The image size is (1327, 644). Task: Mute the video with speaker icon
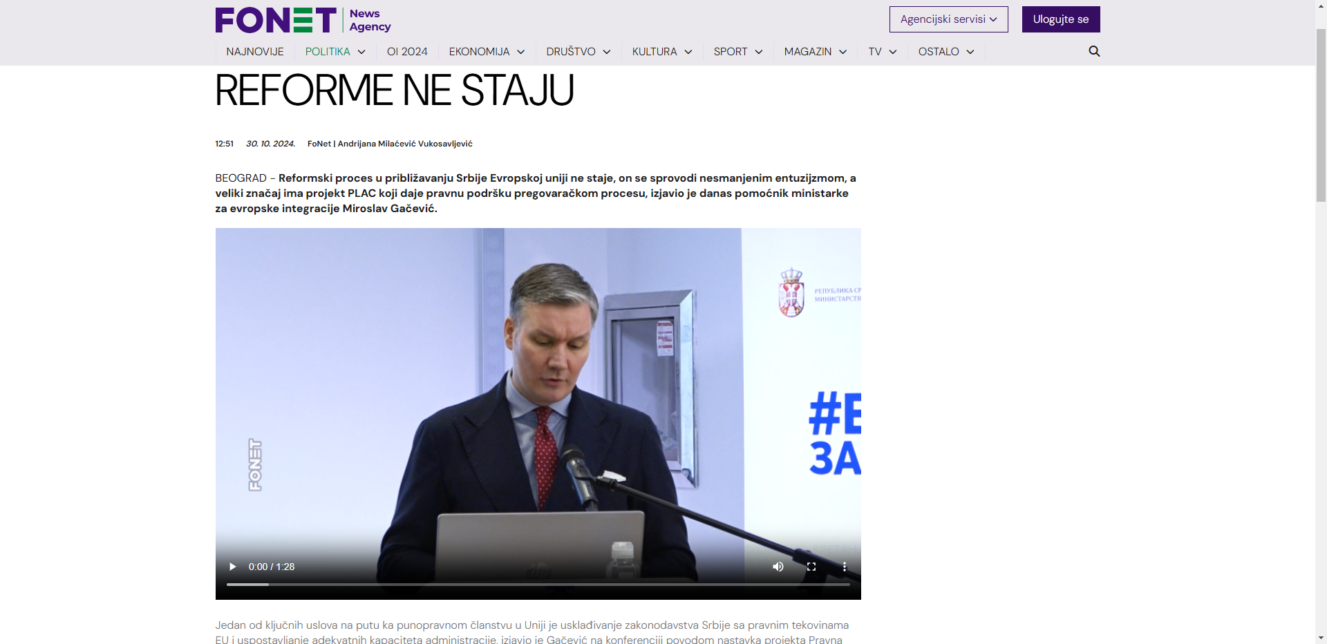pos(778,567)
